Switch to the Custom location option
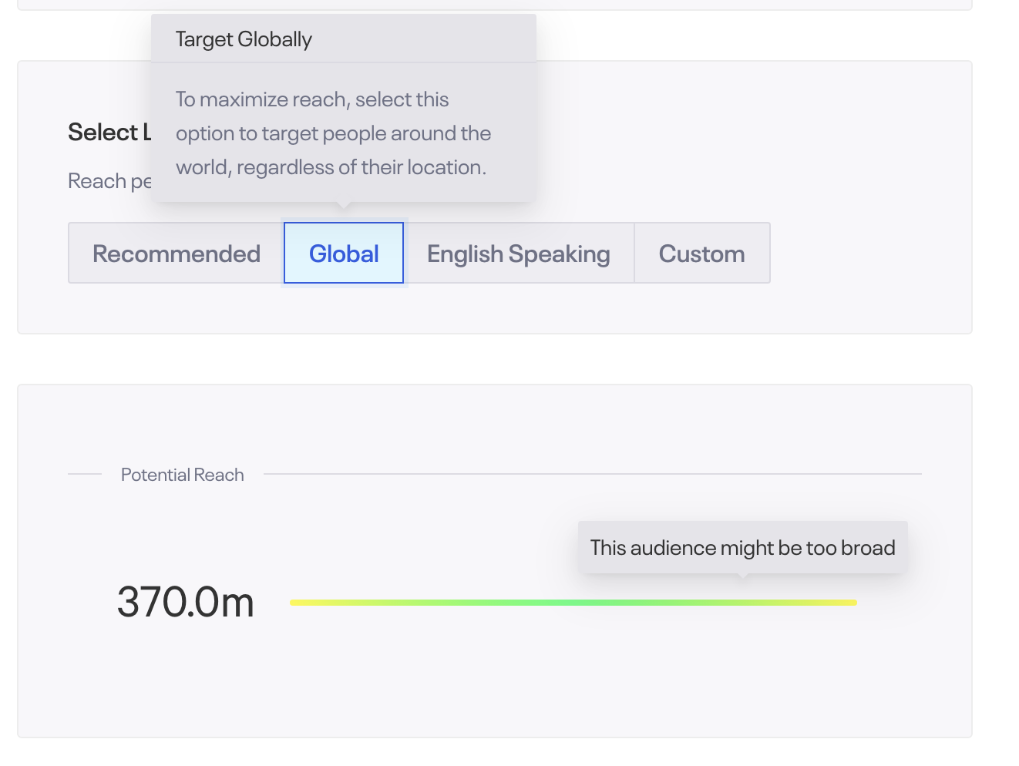 tap(701, 254)
